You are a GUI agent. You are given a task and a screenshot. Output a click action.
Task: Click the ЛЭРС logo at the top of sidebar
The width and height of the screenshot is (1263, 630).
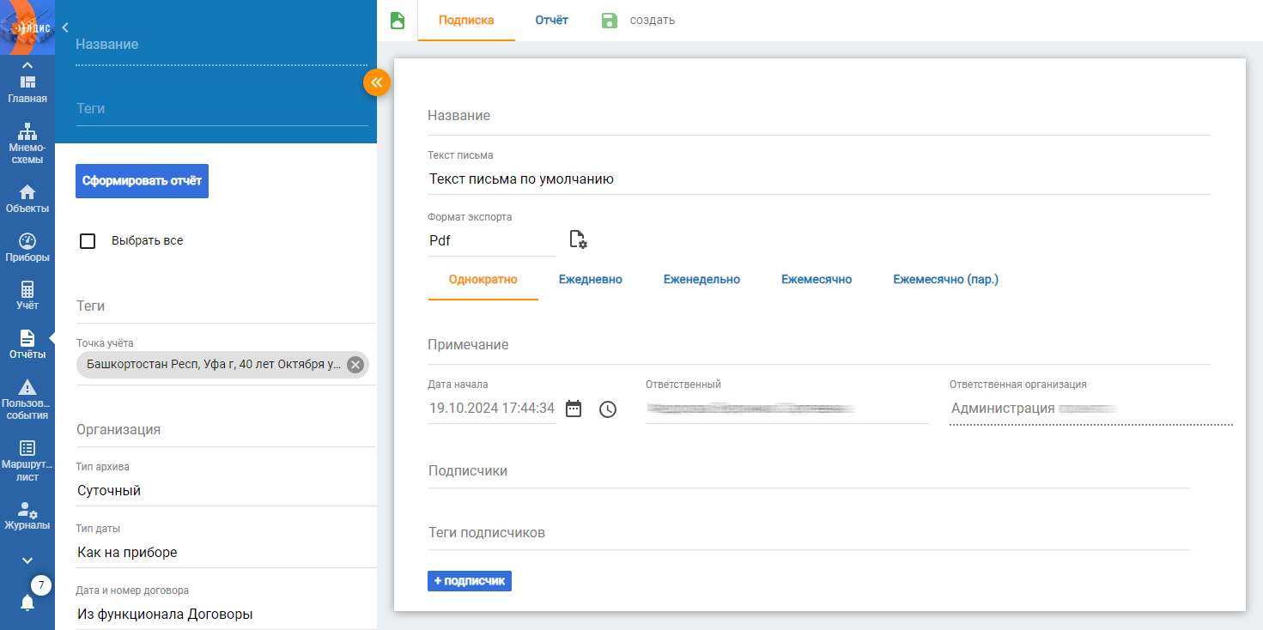(x=27, y=27)
